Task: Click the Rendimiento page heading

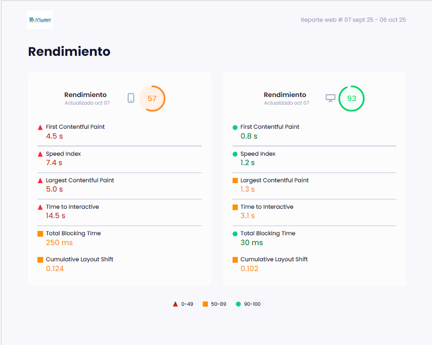Action: [x=69, y=52]
